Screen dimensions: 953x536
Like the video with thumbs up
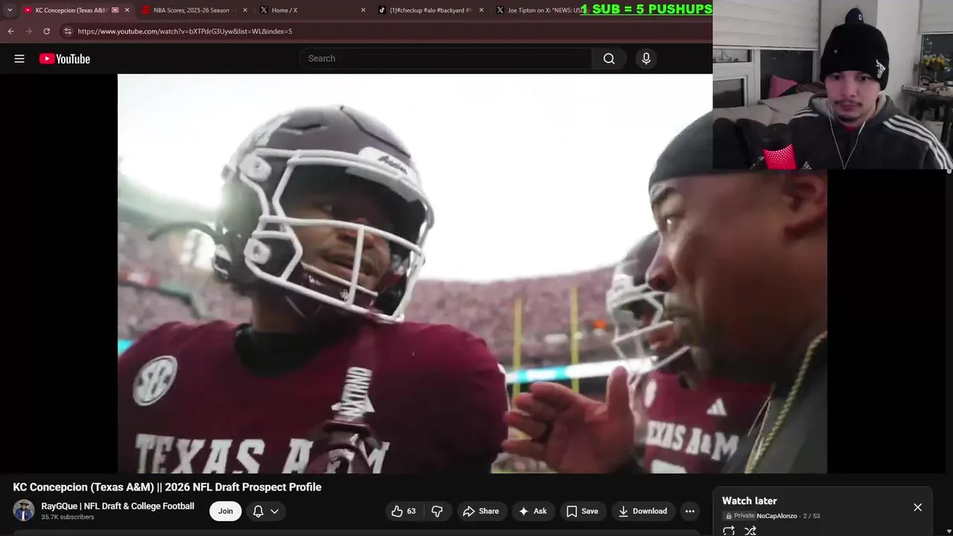(x=403, y=511)
